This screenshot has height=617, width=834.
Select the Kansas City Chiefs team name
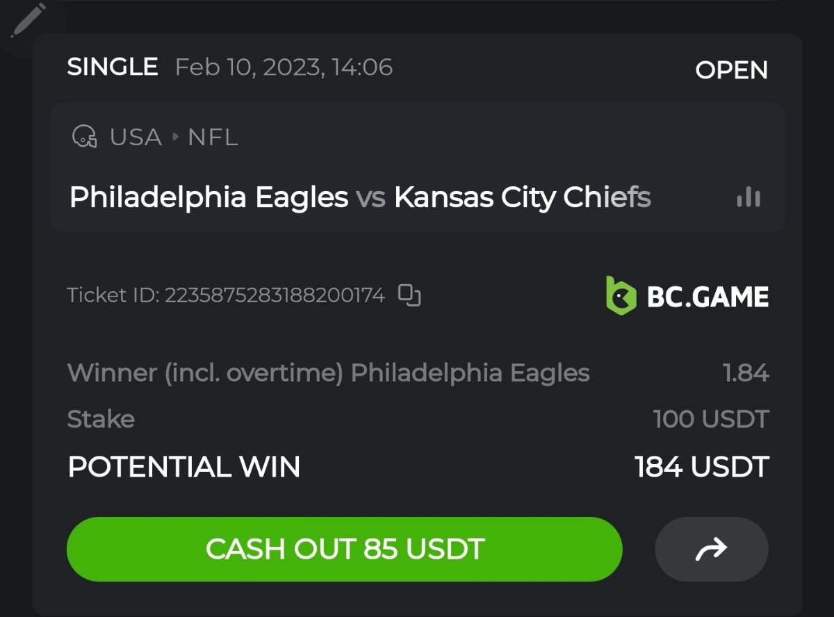pyautogui.click(x=523, y=198)
